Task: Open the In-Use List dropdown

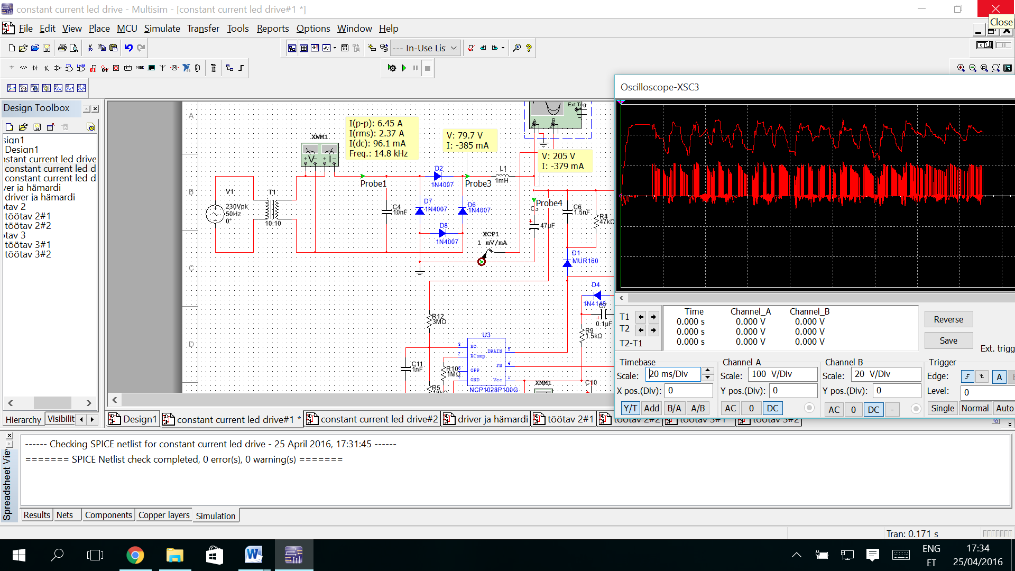Action: coord(454,48)
